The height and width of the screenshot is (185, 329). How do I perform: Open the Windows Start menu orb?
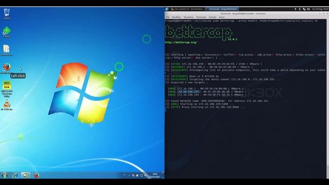(x=5, y=175)
